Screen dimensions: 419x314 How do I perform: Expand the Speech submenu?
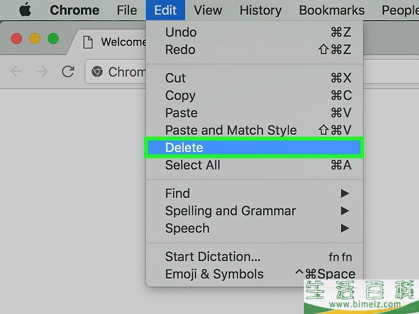point(254,228)
